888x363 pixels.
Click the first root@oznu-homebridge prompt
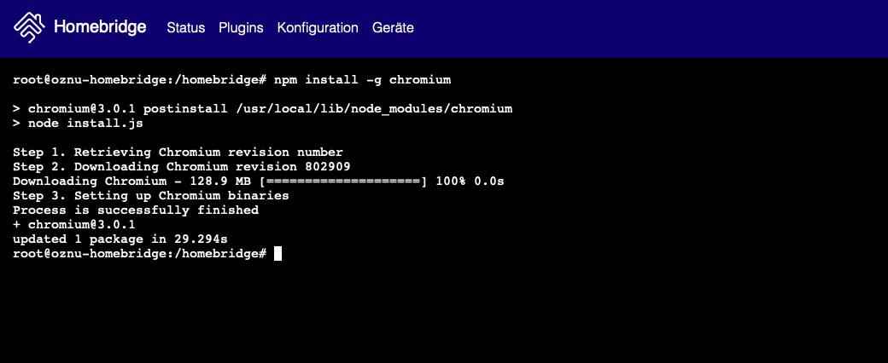click(139, 80)
